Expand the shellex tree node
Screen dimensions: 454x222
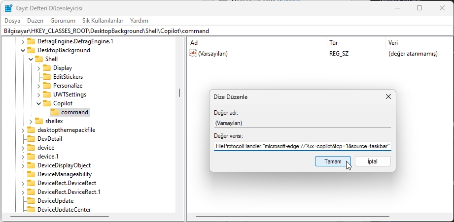pyautogui.click(x=31, y=121)
